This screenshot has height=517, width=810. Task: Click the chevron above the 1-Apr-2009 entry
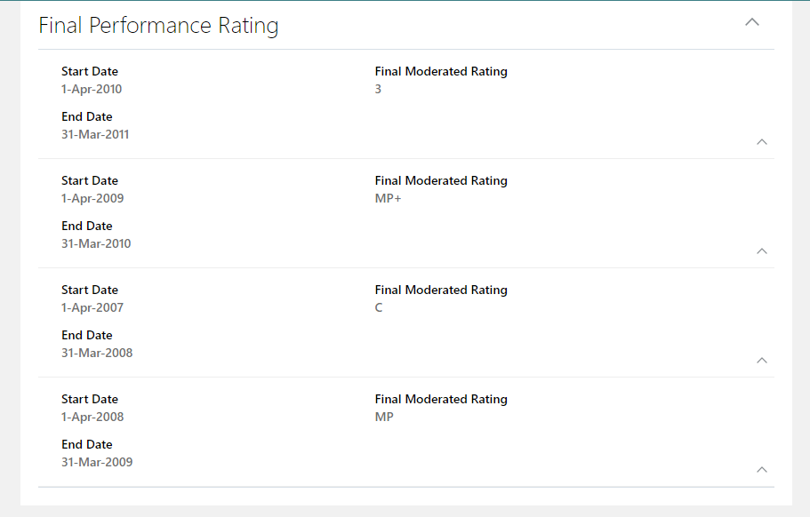[762, 141]
